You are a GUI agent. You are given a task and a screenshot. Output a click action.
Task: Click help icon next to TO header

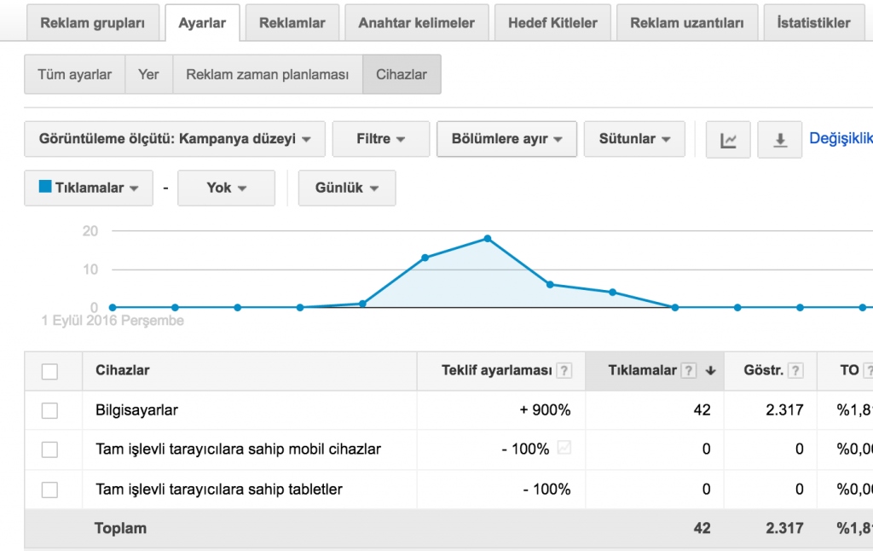point(869,371)
